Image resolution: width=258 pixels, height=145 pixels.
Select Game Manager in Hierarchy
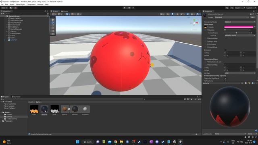(x=16, y=29)
